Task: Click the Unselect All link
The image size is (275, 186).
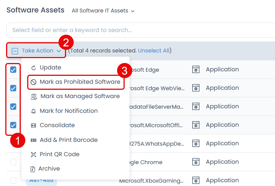Action: point(154,51)
